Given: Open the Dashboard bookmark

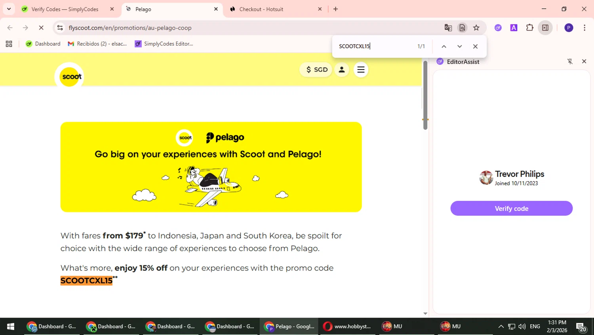Looking at the screenshot, I should click(x=43, y=44).
